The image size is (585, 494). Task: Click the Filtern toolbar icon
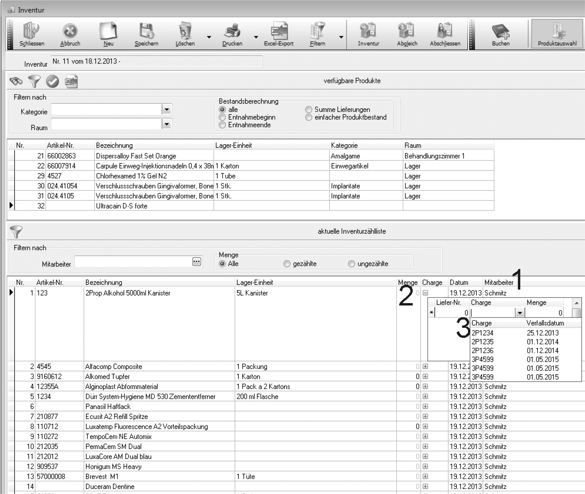318,34
